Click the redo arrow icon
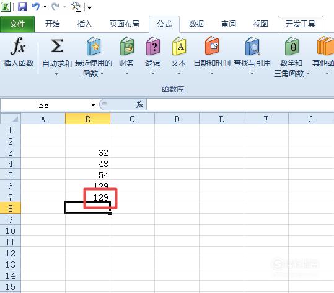Screen dimensions: 334x293 point(55,7)
